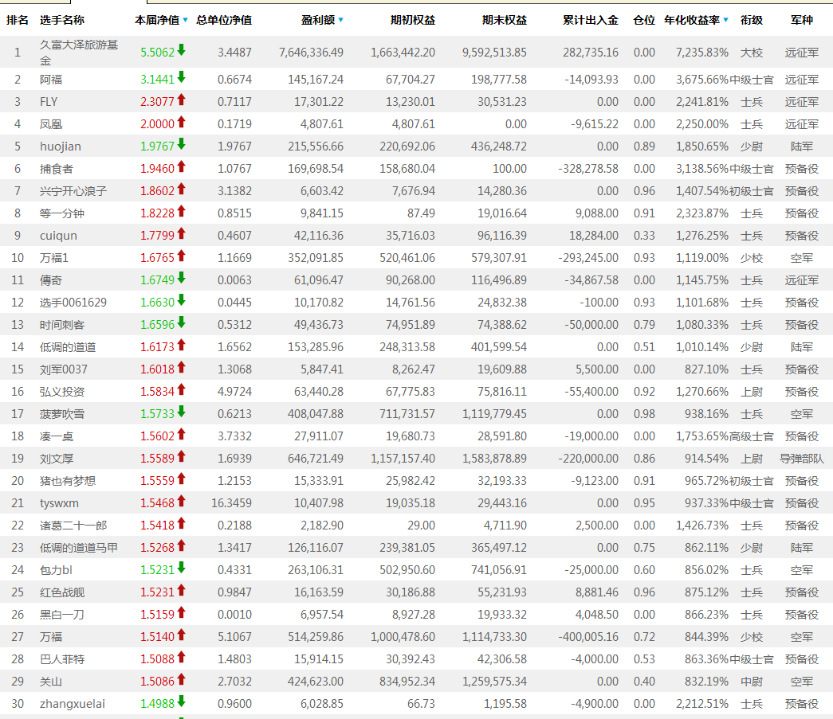The width and height of the screenshot is (833, 719).
Task: Click the 军种 column header
Action: point(802,20)
